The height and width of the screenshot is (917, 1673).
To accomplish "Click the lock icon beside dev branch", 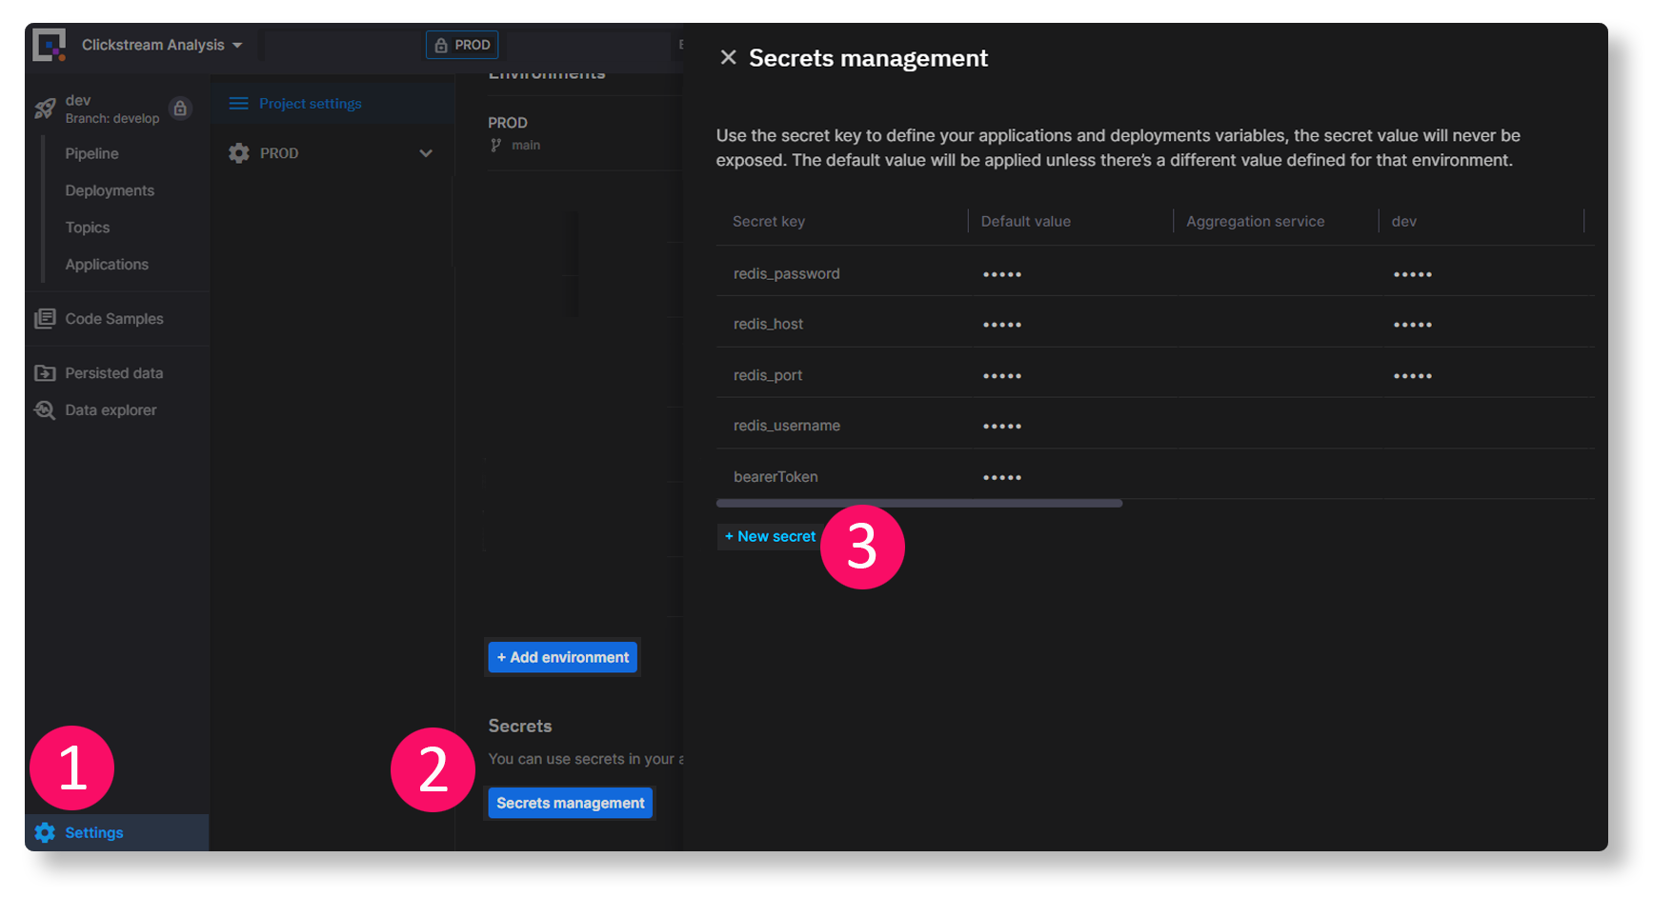I will point(180,109).
